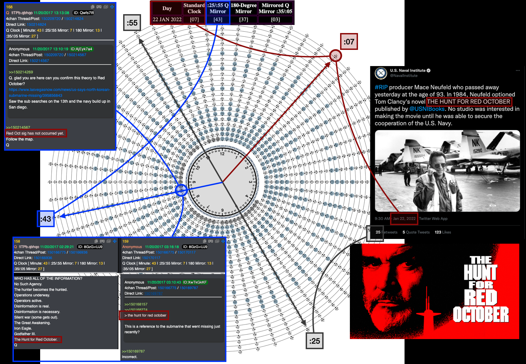Image resolution: width=526 pixels, height=364 pixels.
Task: Open the lasvegasnow.com news URL
Action: coord(59,93)
